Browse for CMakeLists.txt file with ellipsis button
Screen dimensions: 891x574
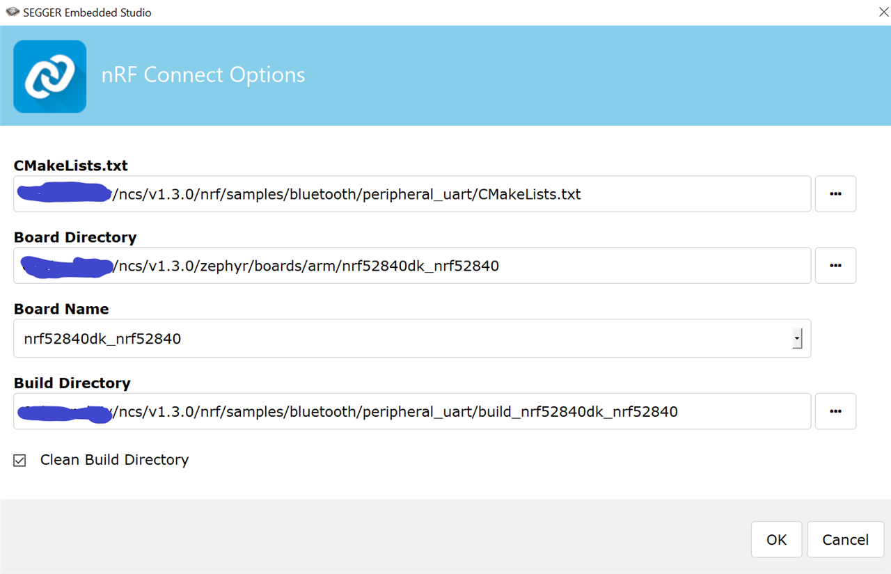[835, 193]
